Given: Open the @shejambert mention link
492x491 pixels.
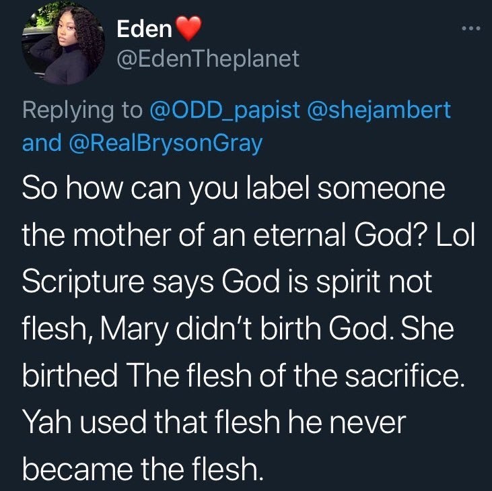Looking at the screenshot, I should tap(379, 110).
